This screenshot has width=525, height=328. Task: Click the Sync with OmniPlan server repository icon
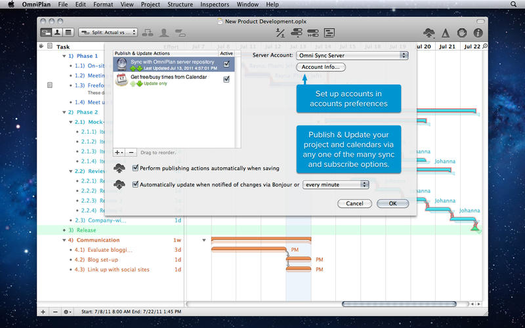(x=121, y=64)
